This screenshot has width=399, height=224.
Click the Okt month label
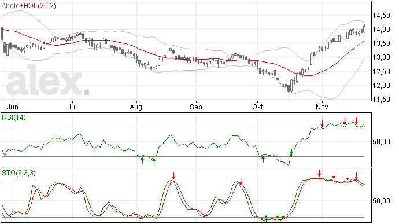(x=257, y=107)
